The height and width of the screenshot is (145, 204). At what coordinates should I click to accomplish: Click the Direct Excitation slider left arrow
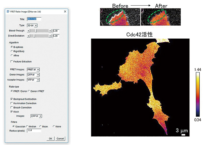point(28,36)
